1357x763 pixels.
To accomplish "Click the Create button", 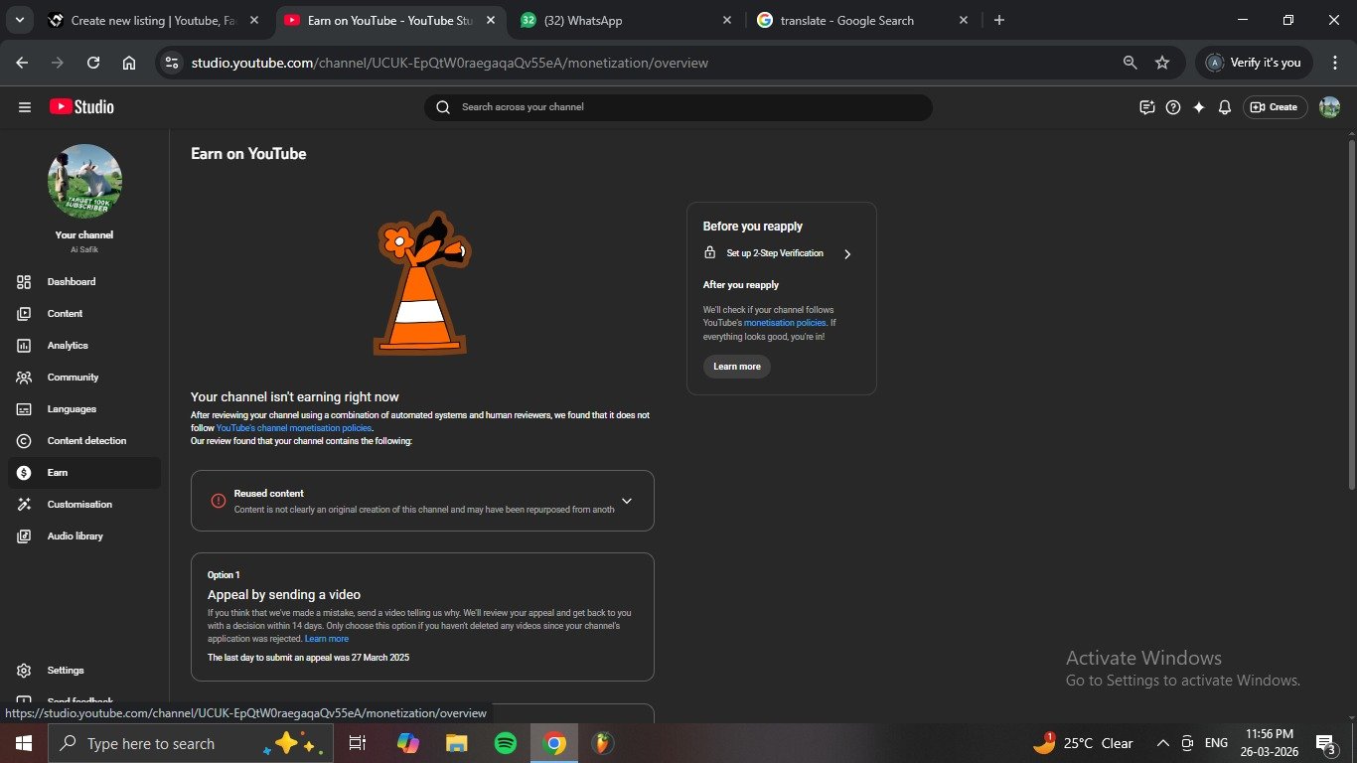I will [1274, 107].
